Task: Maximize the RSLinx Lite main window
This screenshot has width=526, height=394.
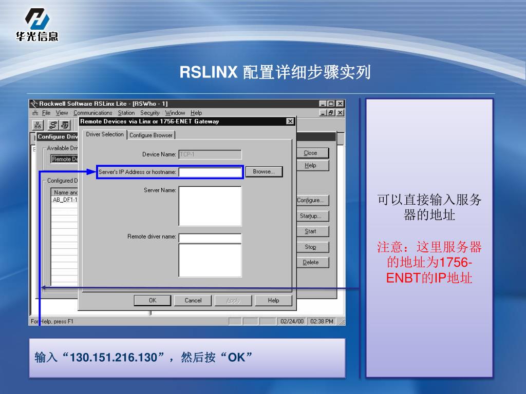Action: tap(331, 104)
